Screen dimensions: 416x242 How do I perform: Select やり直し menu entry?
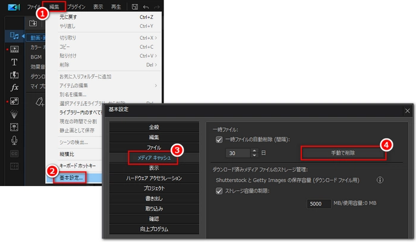point(103,26)
